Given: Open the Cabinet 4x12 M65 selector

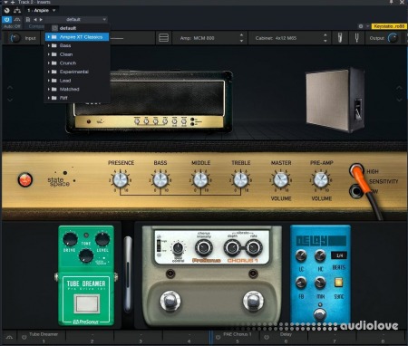Looking at the screenshot, I should pyautogui.click(x=291, y=38).
